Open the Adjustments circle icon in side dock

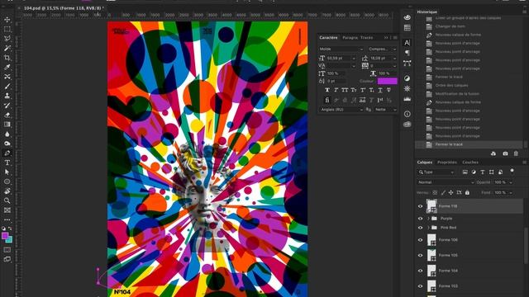click(x=407, y=78)
